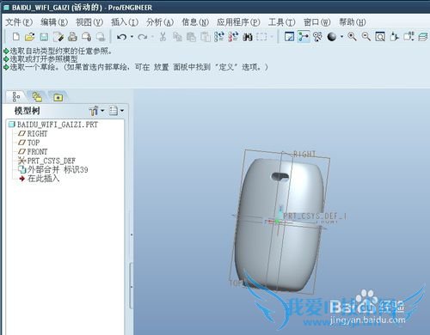This screenshot has height=335, width=430.
Task: Open the selection box dropdown arrow
Action: tap(272, 37)
